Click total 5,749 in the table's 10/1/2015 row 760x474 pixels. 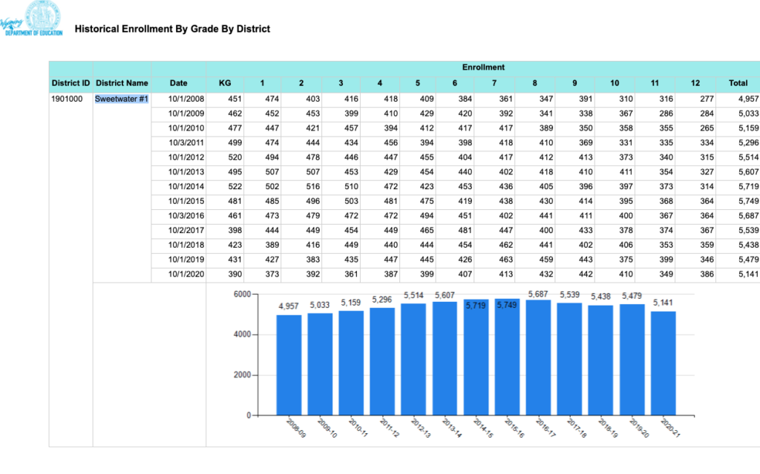click(x=748, y=200)
